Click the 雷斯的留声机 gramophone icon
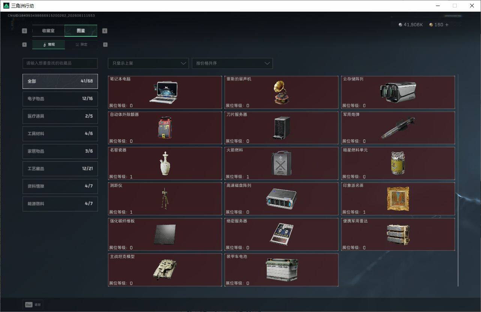481x312 pixels. coord(281,92)
